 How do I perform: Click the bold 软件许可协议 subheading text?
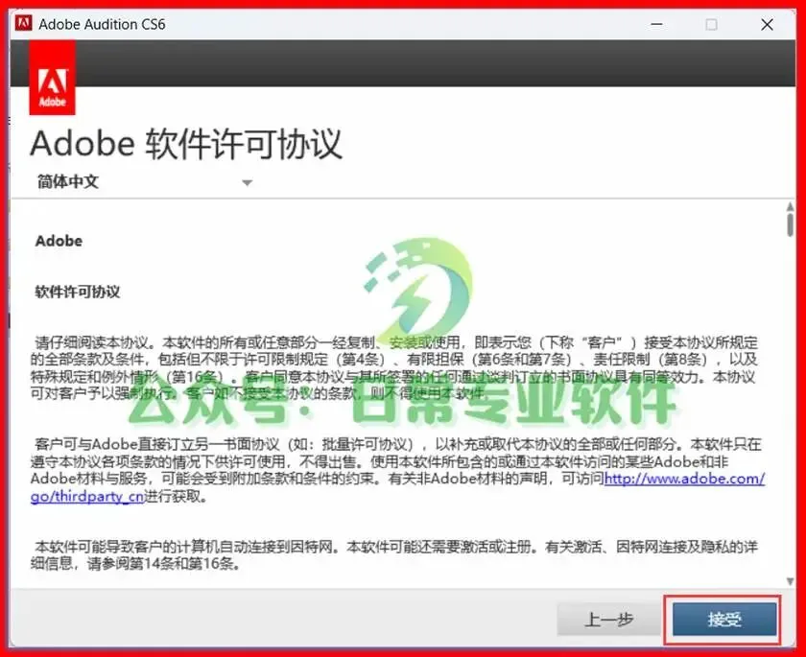coord(77,292)
